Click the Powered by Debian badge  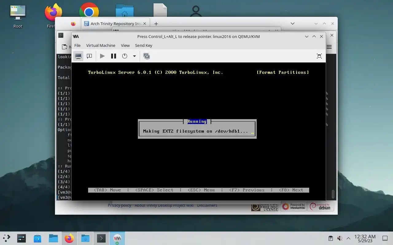pos(321,207)
